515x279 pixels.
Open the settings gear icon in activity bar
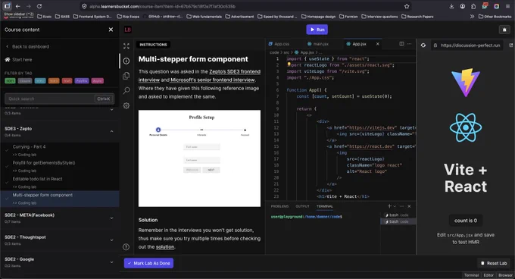click(x=126, y=106)
